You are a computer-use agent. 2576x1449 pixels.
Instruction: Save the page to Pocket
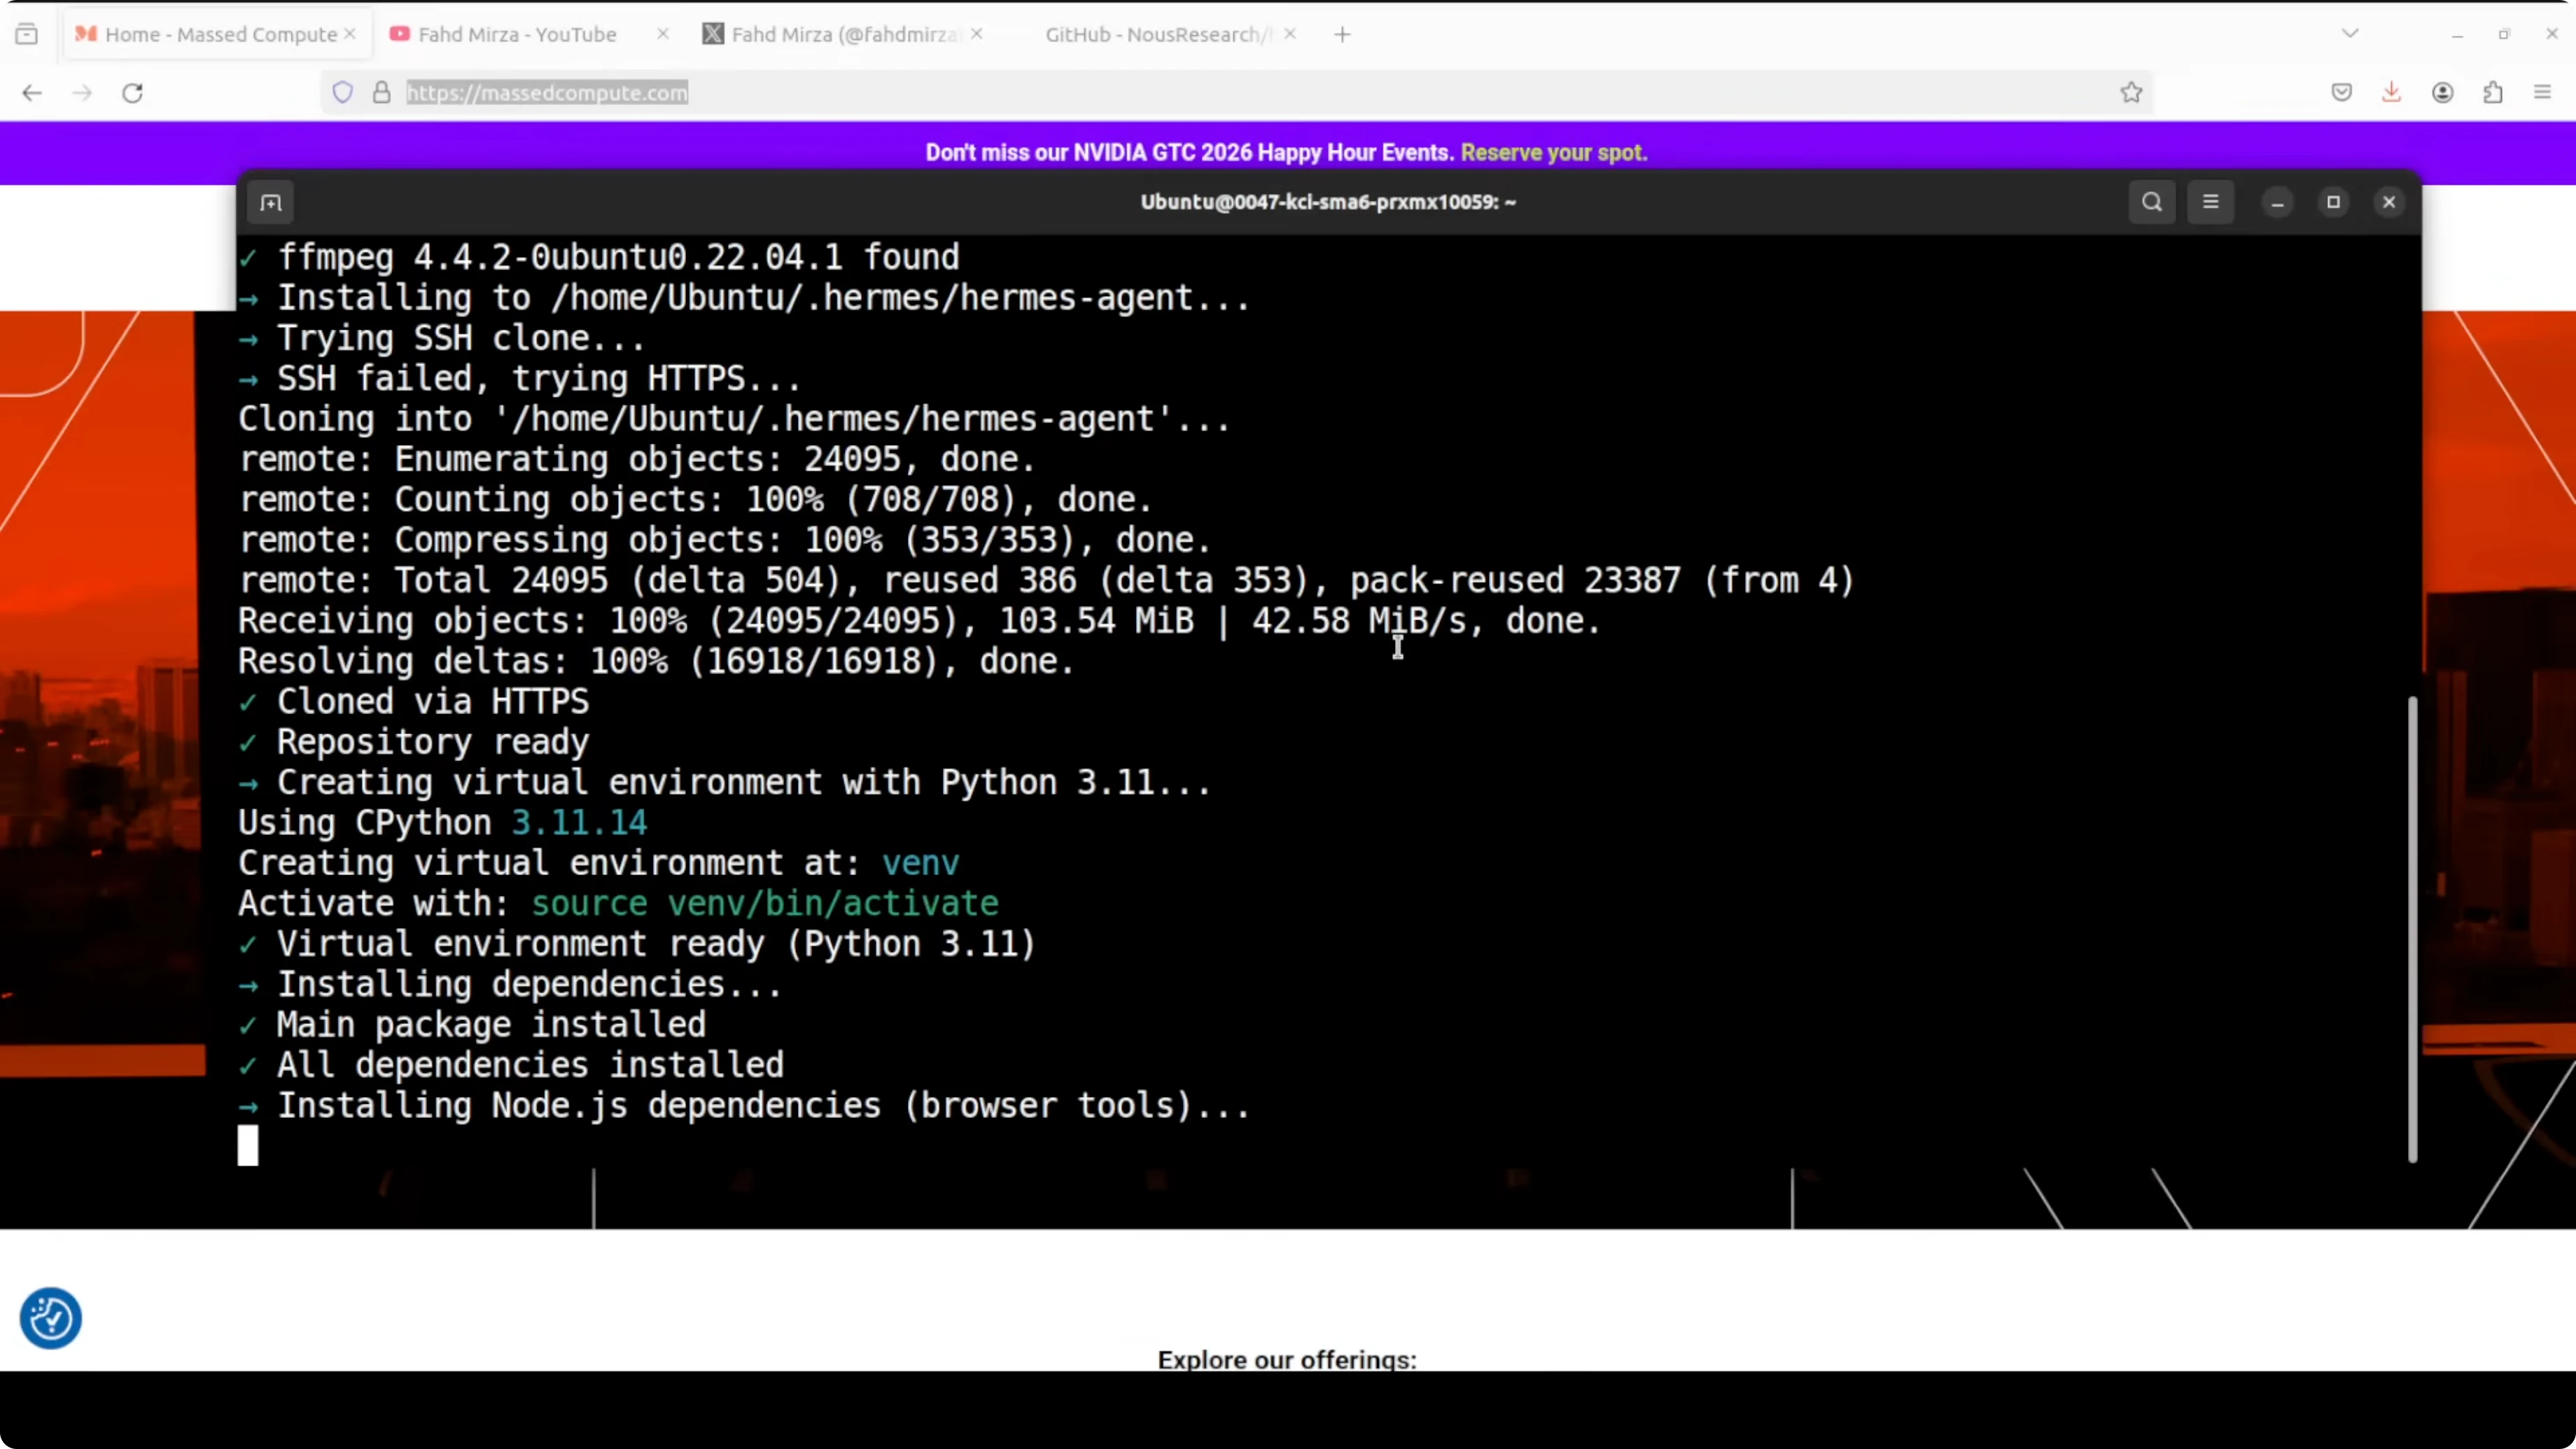[2341, 93]
